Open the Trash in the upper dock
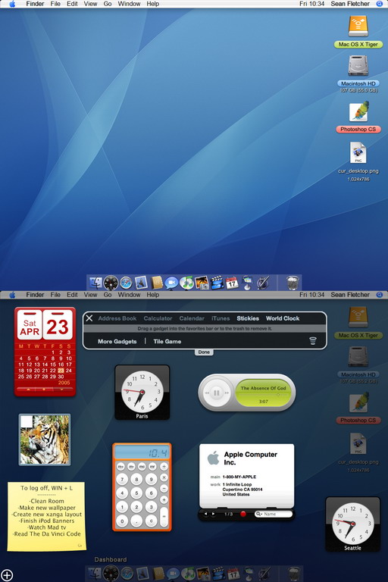The height and width of the screenshot is (582, 388). tap(293, 283)
